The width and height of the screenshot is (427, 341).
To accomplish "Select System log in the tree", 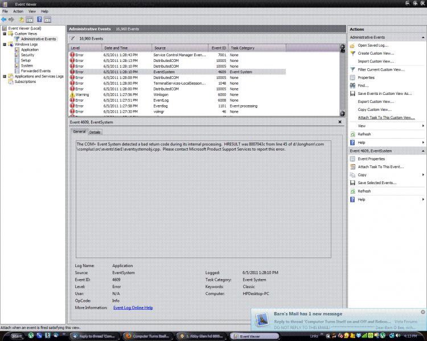I will (27, 65).
